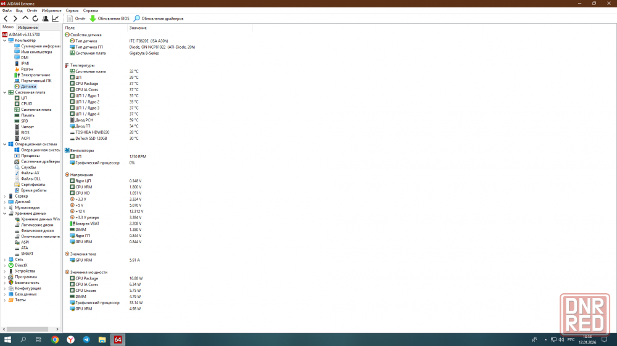This screenshot has height=346, width=617.
Task: Click the Back navigation arrow in toolbar
Action: point(6,18)
